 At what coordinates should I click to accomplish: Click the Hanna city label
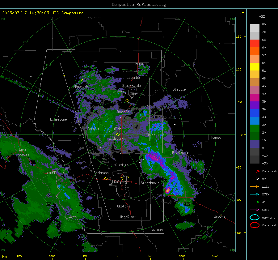point(216,138)
